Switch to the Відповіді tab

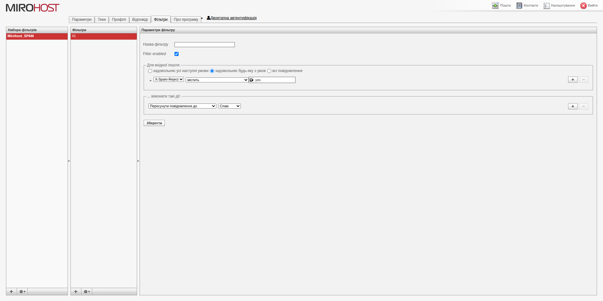click(x=140, y=20)
